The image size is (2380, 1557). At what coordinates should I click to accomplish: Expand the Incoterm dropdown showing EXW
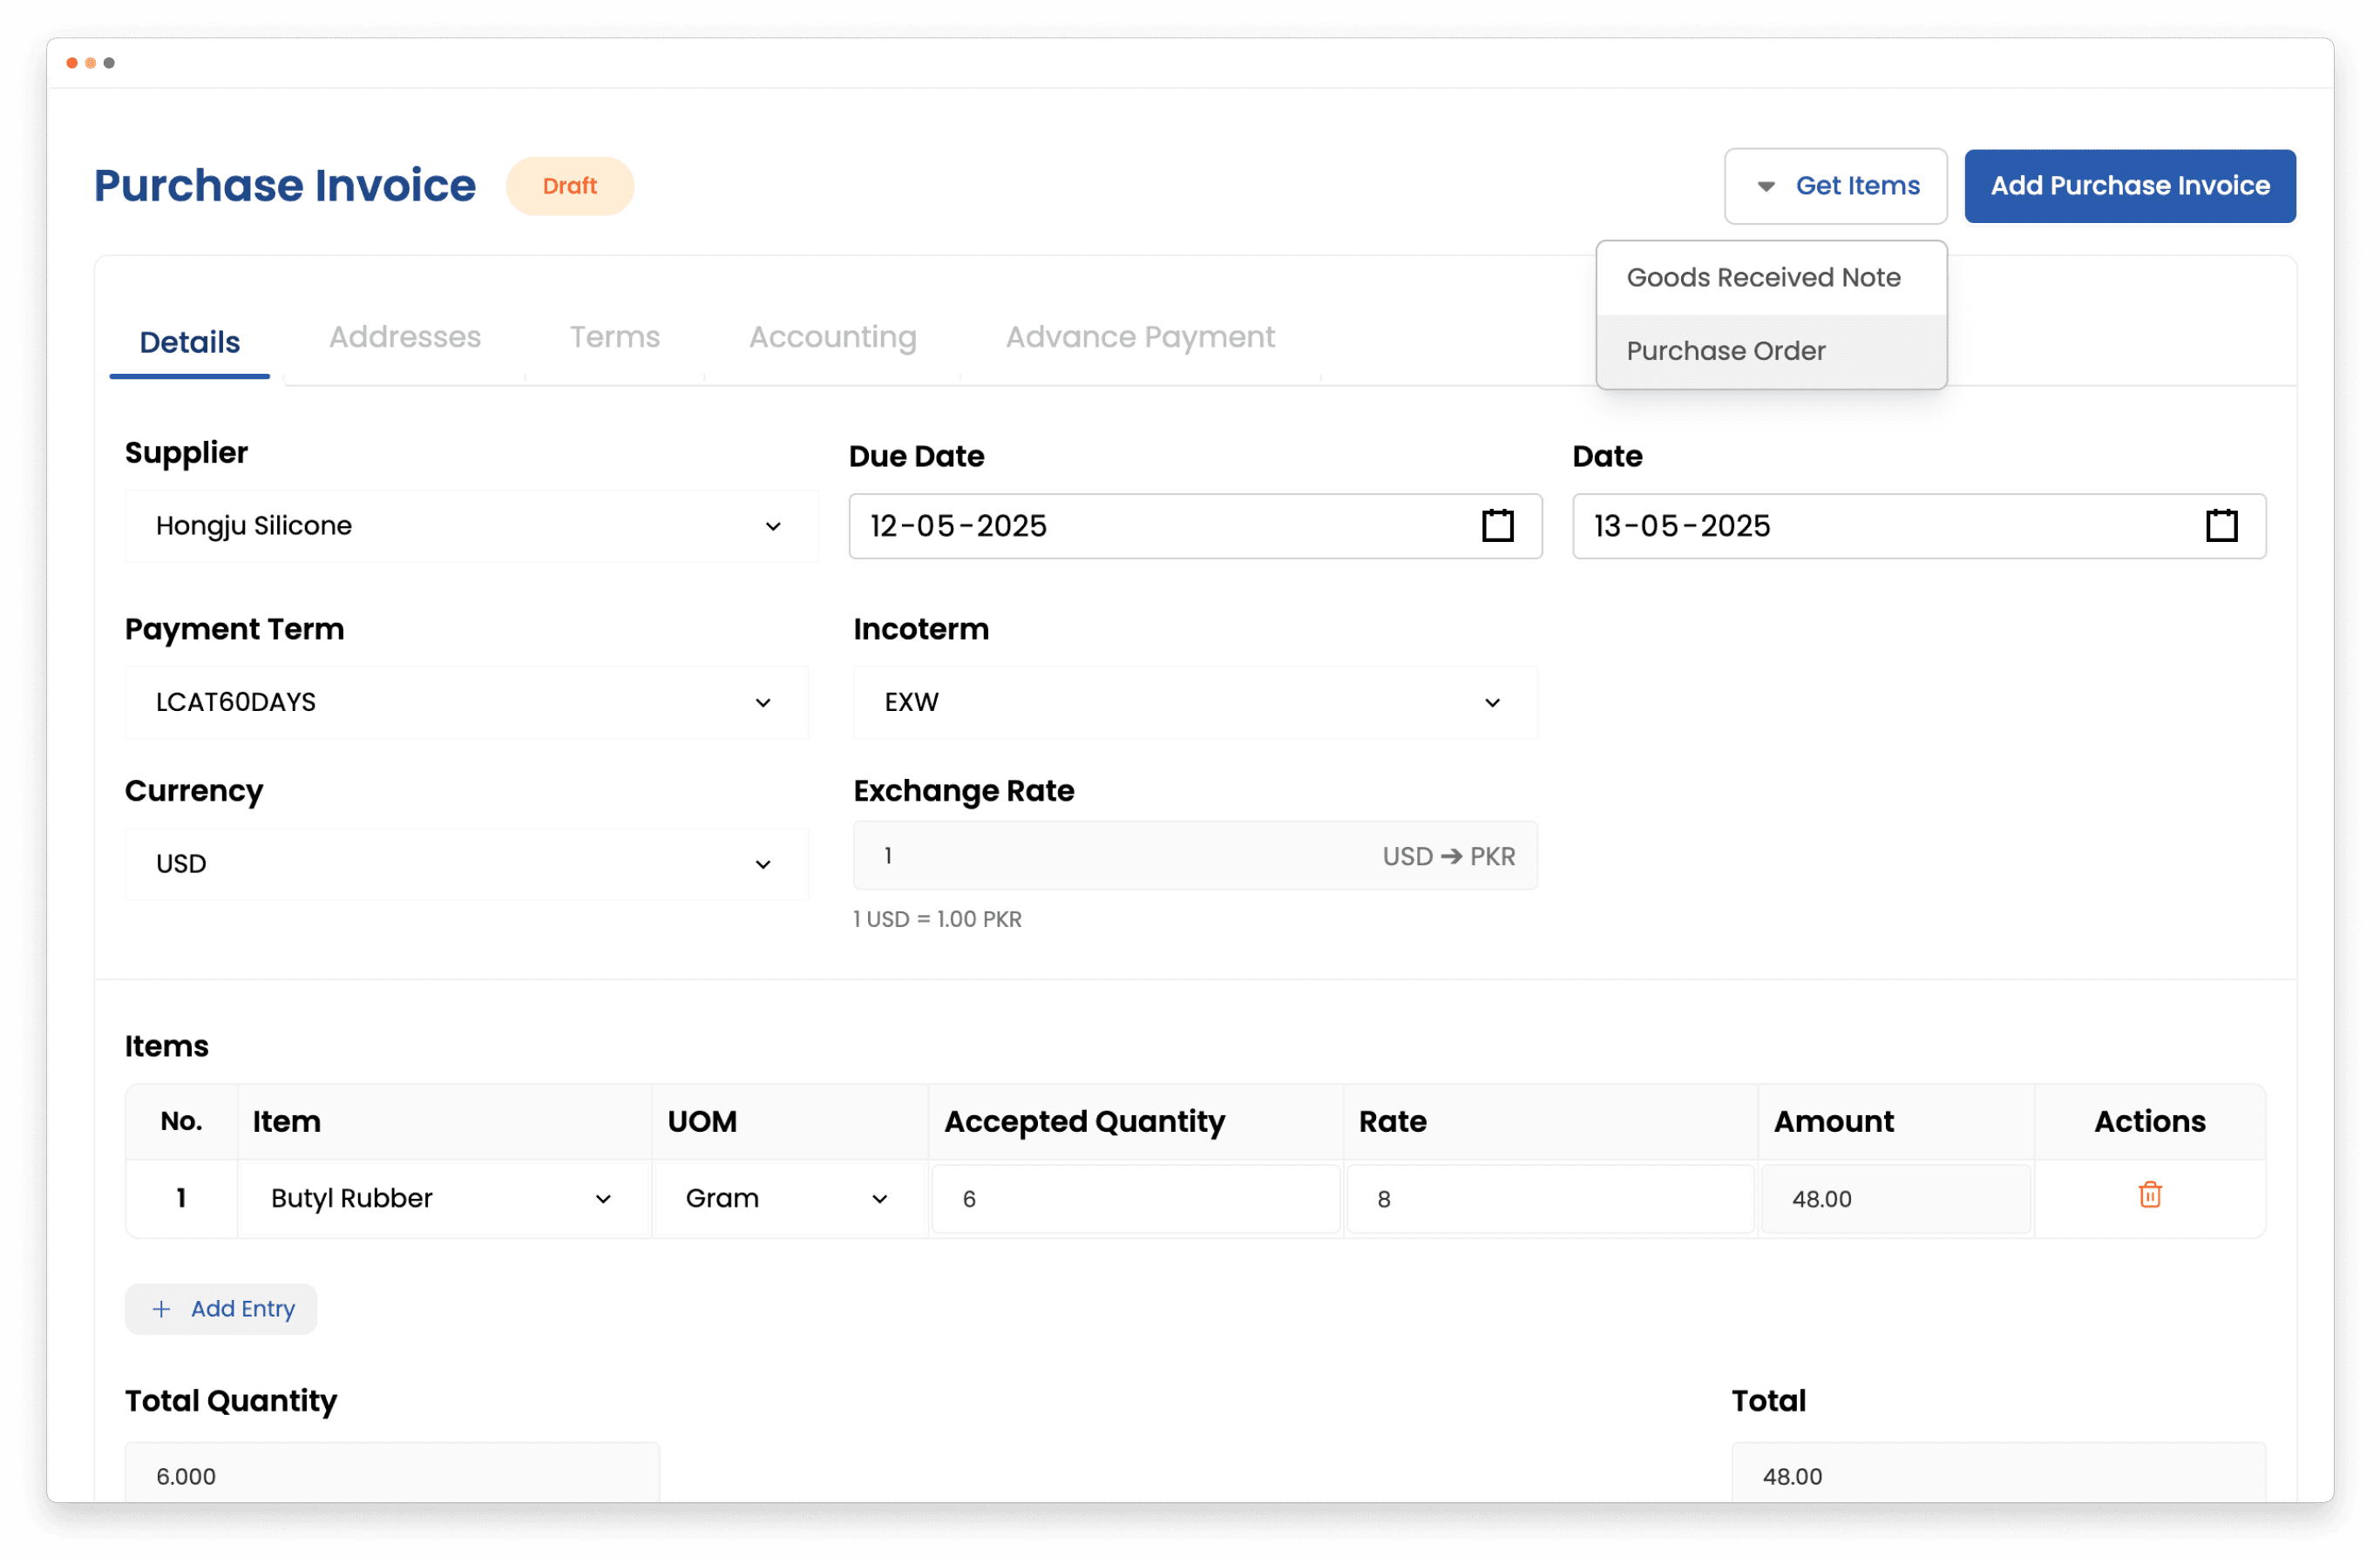[1491, 702]
